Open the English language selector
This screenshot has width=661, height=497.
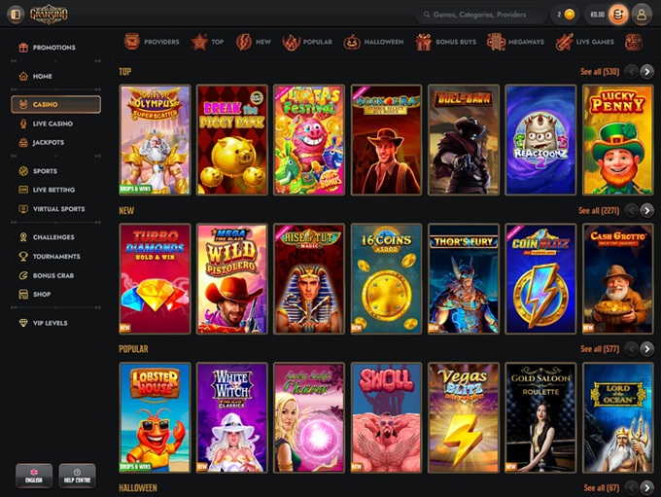[x=33, y=475]
